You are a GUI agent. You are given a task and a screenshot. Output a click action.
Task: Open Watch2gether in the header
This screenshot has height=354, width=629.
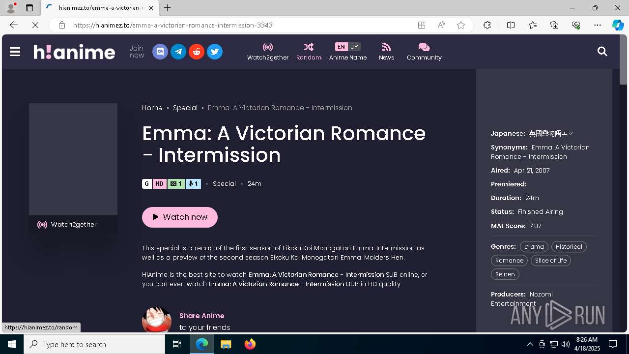pos(268,52)
